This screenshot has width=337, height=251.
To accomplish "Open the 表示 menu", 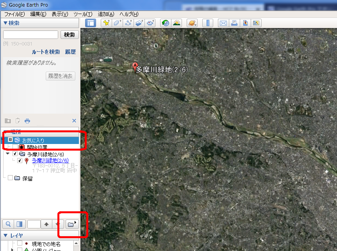I will [x=60, y=14].
